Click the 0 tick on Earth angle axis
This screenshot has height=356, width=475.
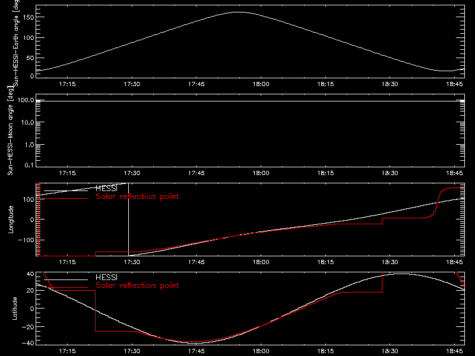pyautogui.click(x=32, y=76)
